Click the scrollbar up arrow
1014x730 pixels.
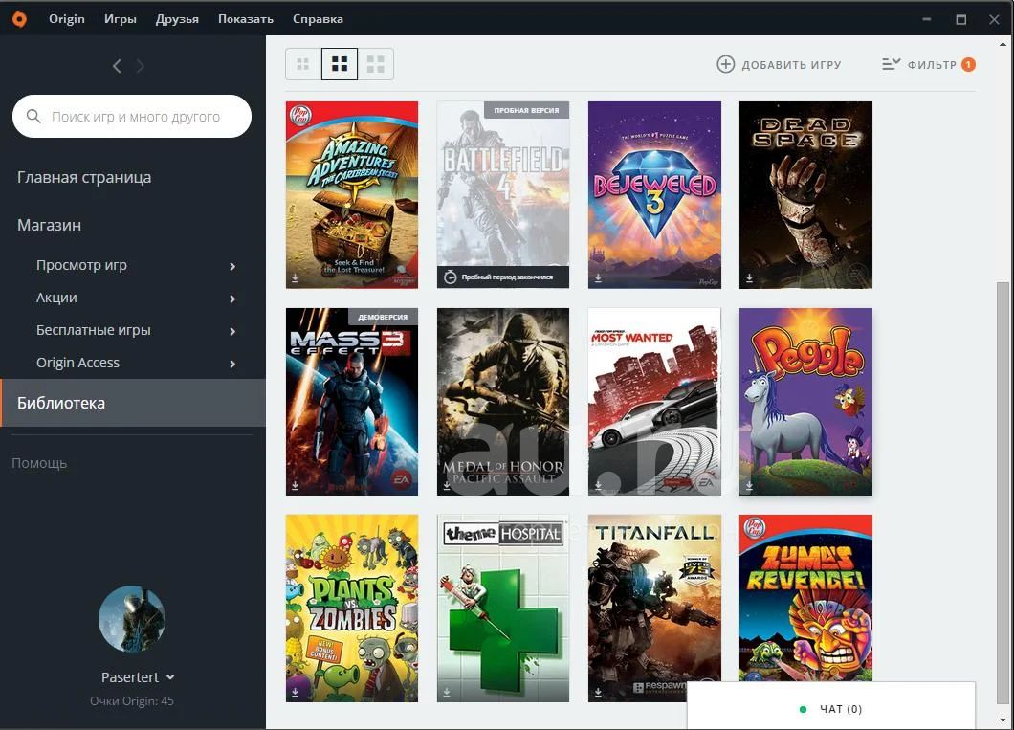coord(1003,45)
